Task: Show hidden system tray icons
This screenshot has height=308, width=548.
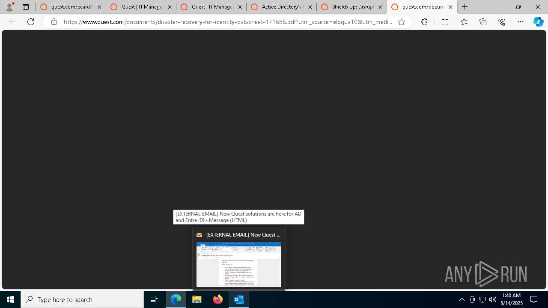Action: tap(462, 299)
